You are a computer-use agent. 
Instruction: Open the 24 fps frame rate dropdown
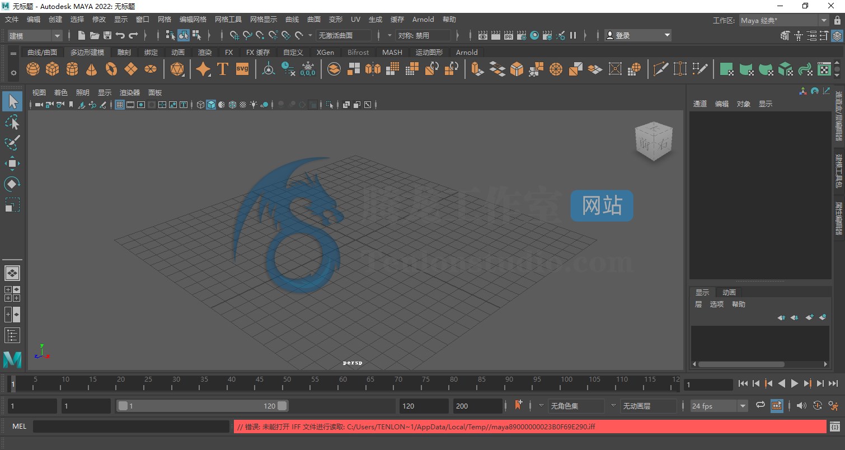(x=719, y=406)
